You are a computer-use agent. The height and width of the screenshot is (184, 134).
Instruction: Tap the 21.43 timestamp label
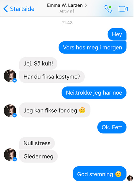(67, 23)
